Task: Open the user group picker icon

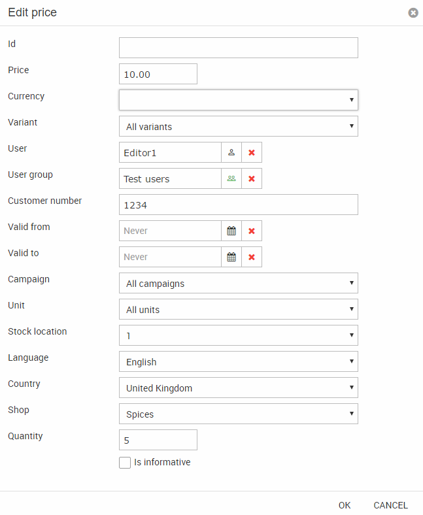Action: pos(231,178)
